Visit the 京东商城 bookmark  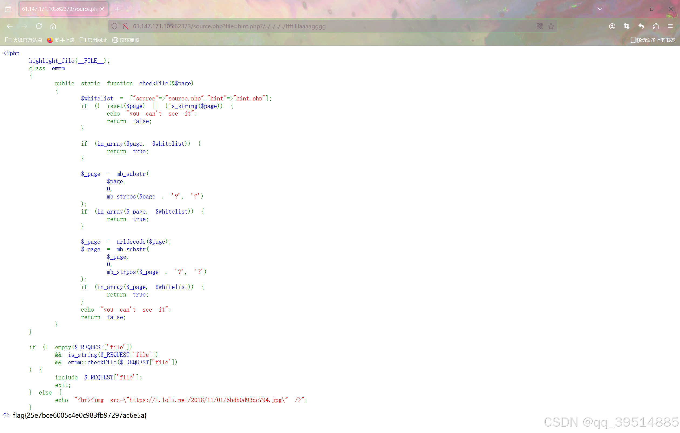click(x=126, y=40)
